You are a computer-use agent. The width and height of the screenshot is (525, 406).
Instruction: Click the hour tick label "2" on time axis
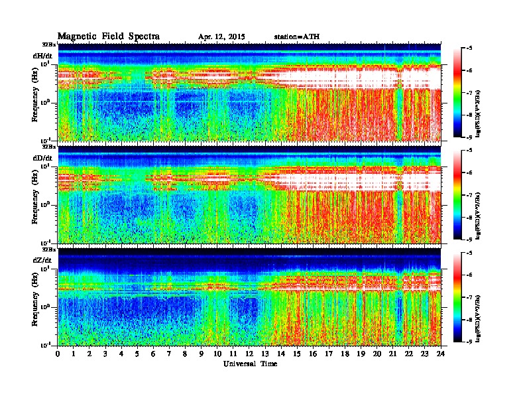tap(89, 354)
